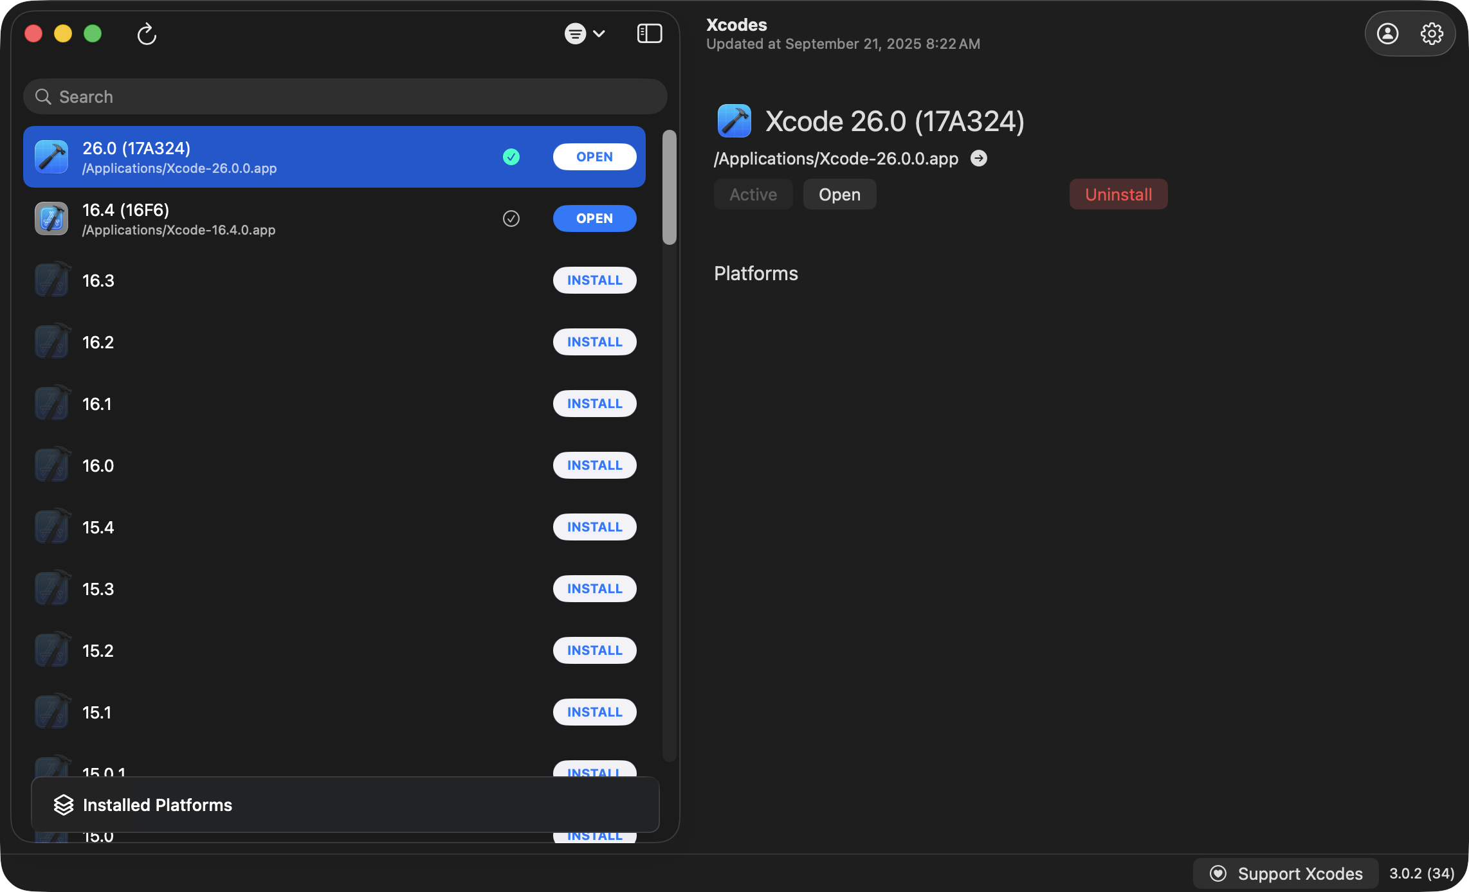Click the version list scrollbar thumb
The image size is (1469, 892).
coord(670,188)
